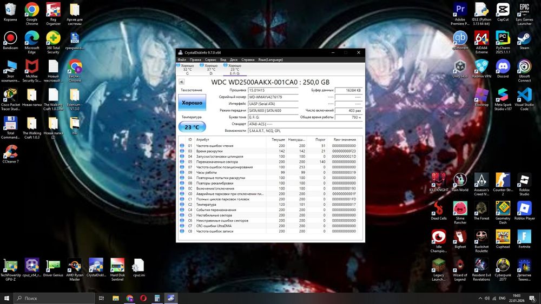The height and width of the screenshot is (304, 541).
Task: Select attribute row 05 Переназначенные сектора
Action: coord(268,161)
